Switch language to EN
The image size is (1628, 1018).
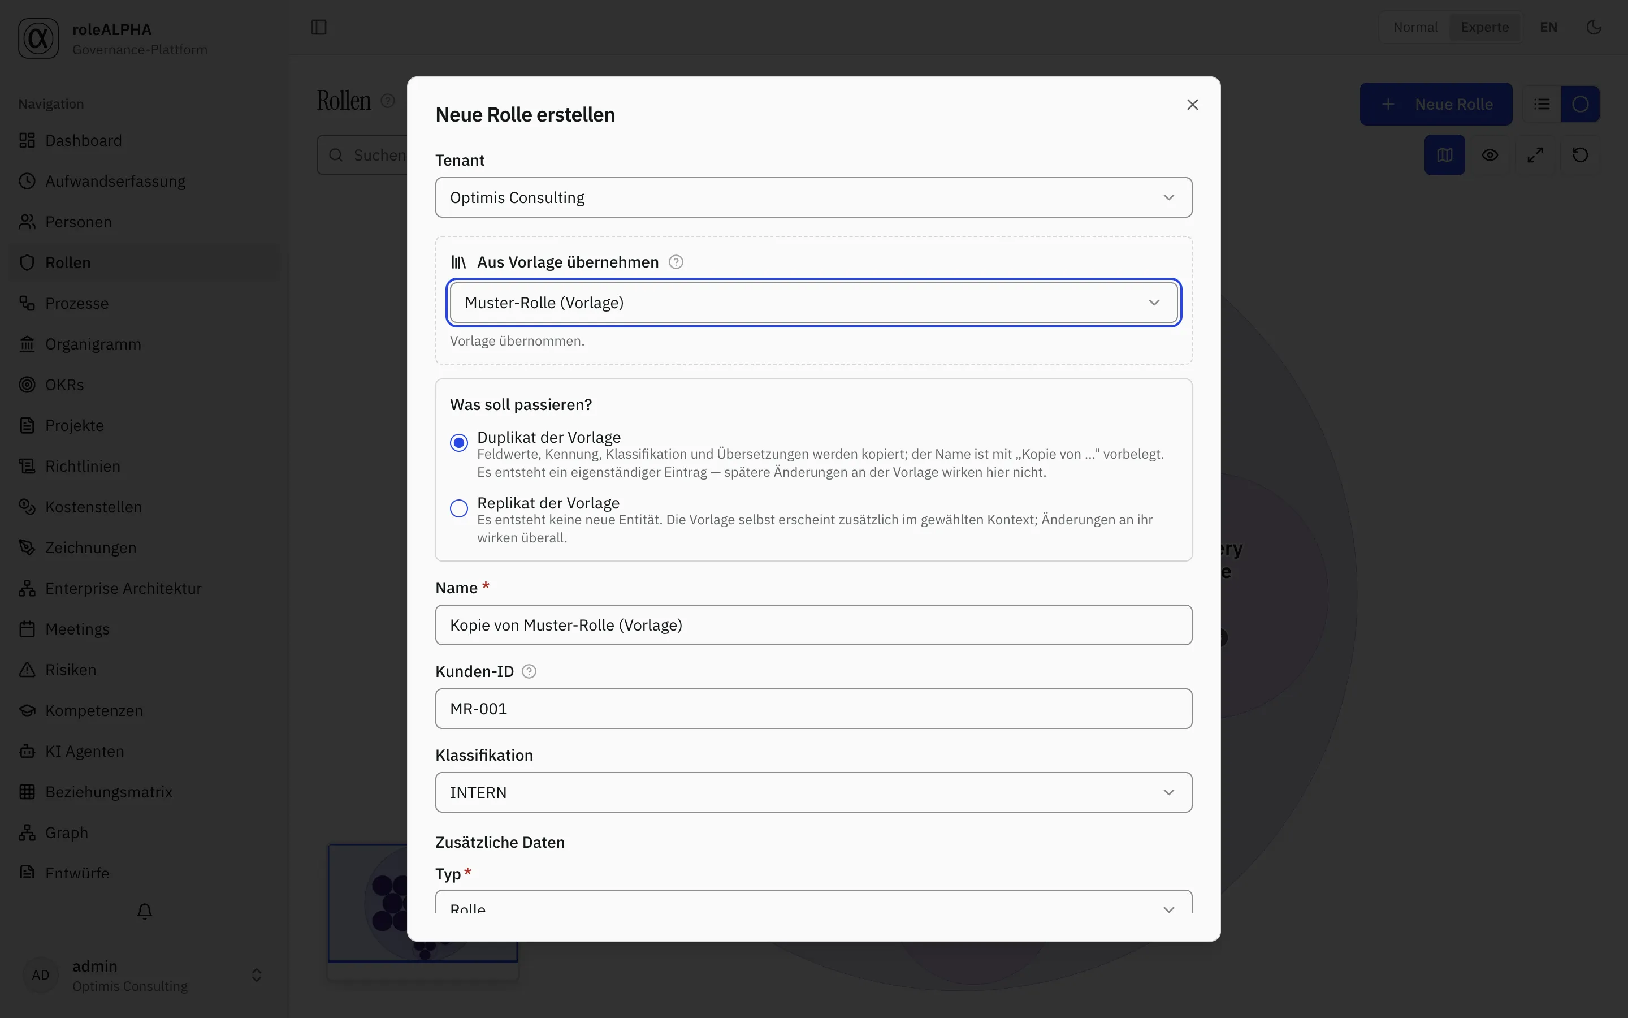(1549, 27)
